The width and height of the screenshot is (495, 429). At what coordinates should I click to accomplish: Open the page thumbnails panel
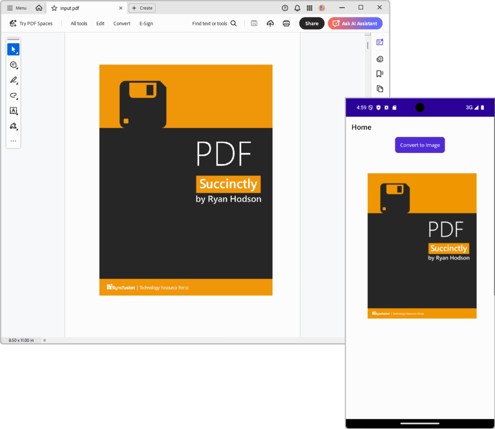pyautogui.click(x=380, y=89)
